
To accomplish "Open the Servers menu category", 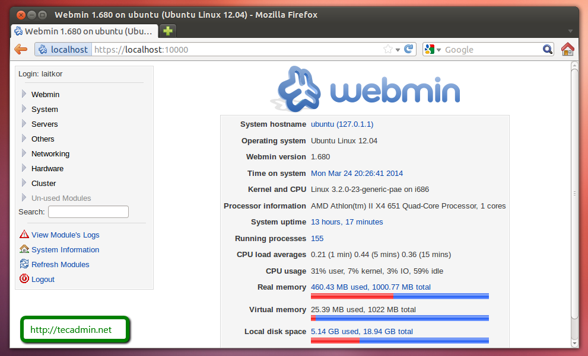I will pos(45,124).
